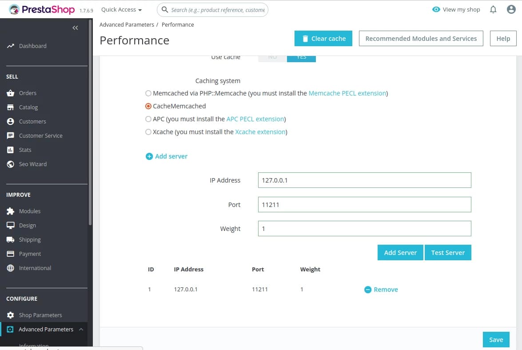This screenshot has width=522, height=350.
Task: Choose the APC caching option
Action: pyautogui.click(x=148, y=119)
